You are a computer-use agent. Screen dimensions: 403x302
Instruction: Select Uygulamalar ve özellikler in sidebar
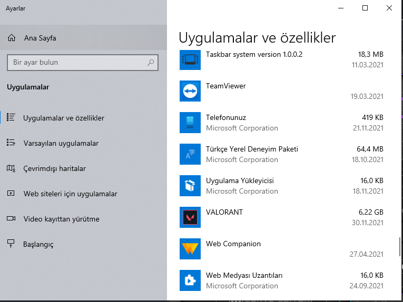(x=83, y=118)
